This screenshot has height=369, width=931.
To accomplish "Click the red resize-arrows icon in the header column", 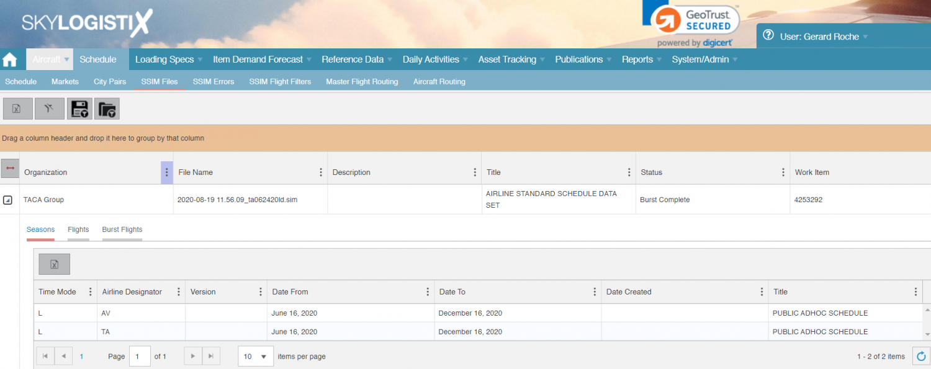I will (9, 168).
